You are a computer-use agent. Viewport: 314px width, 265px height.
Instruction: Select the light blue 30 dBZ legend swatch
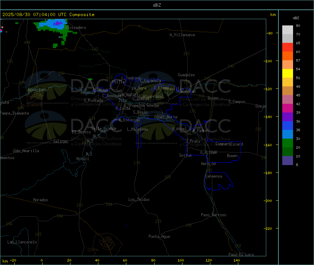(287, 134)
